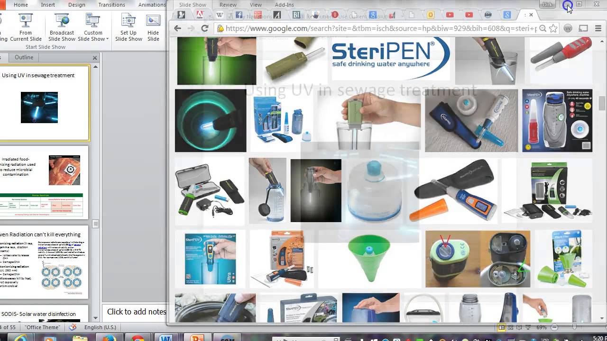This screenshot has width=607, height=341.
Task: Open the SteriPEN case with charger image
Action: [210, 191]
